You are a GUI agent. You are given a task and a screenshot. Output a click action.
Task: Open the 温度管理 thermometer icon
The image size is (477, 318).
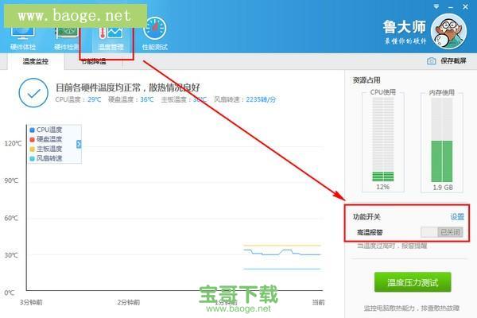coord(111,33)
